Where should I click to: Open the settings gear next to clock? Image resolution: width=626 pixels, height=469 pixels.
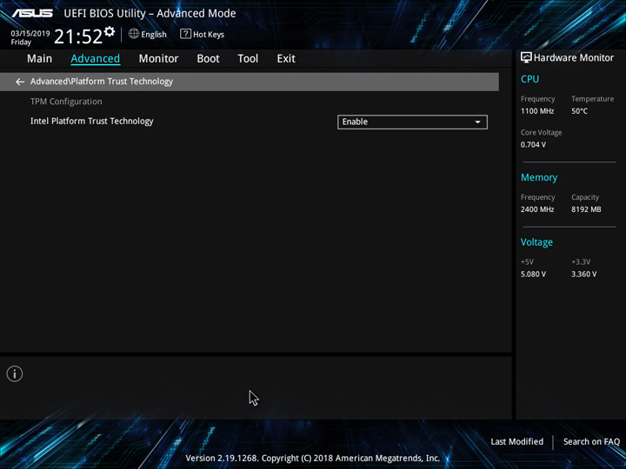point(110,31)
